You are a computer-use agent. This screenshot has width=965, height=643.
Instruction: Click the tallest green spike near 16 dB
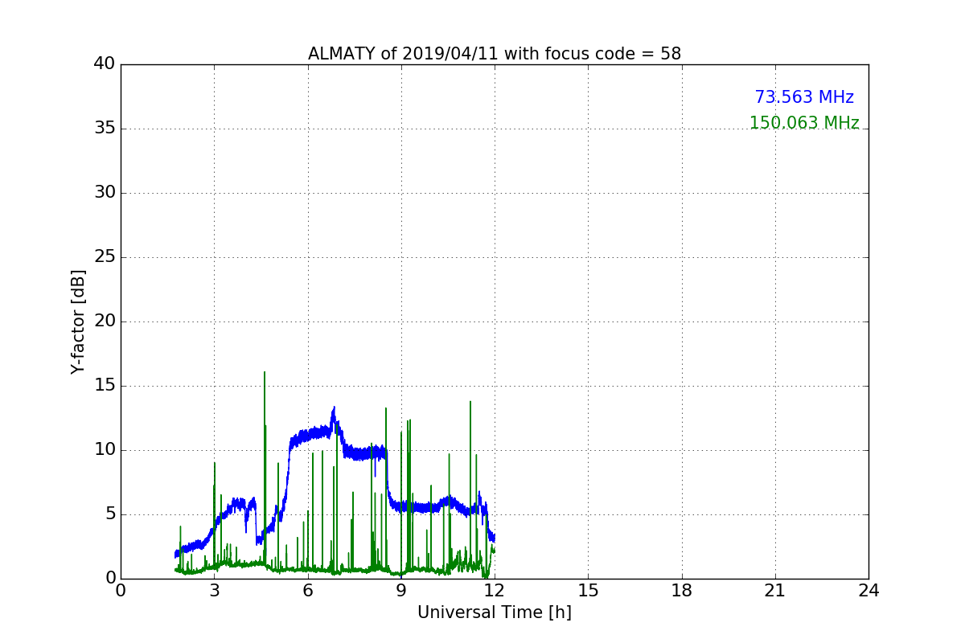tap(264, 373)
